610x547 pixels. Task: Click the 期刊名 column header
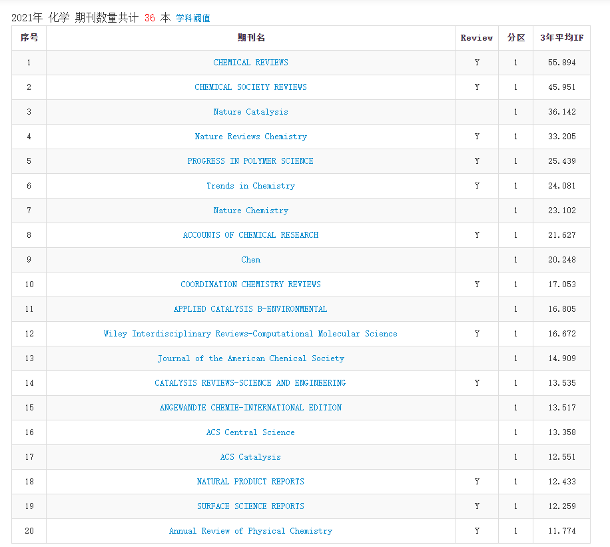click(x=251, y=38)
